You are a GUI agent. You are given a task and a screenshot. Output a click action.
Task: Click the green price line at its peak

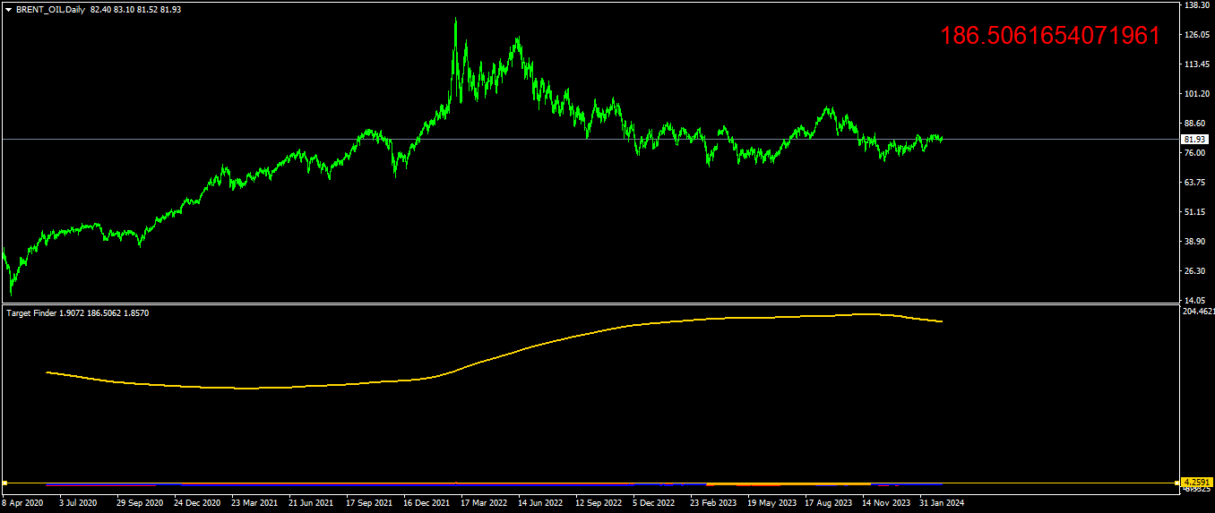tap(455, 20)
